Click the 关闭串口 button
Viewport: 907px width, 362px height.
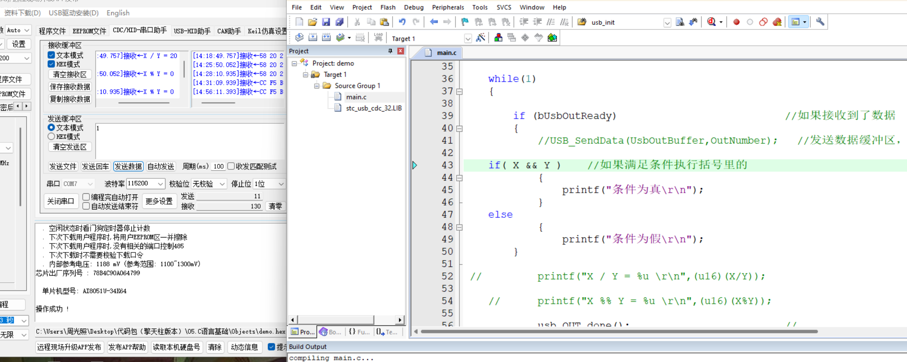61,201
